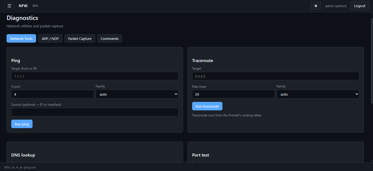Open the Commands tab
Viewport: 373px width, 171px height.
(x=110, y=39)
